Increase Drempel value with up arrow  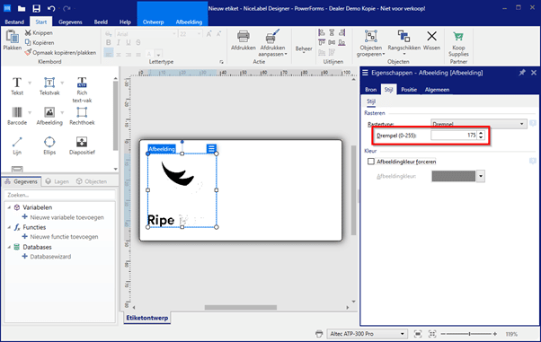[x=481, y=133]
